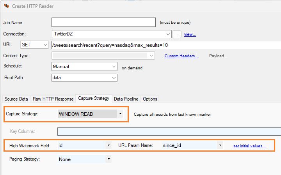
Task: Expand the Schedule dropdown set to Manual
Action: point(84,67)
